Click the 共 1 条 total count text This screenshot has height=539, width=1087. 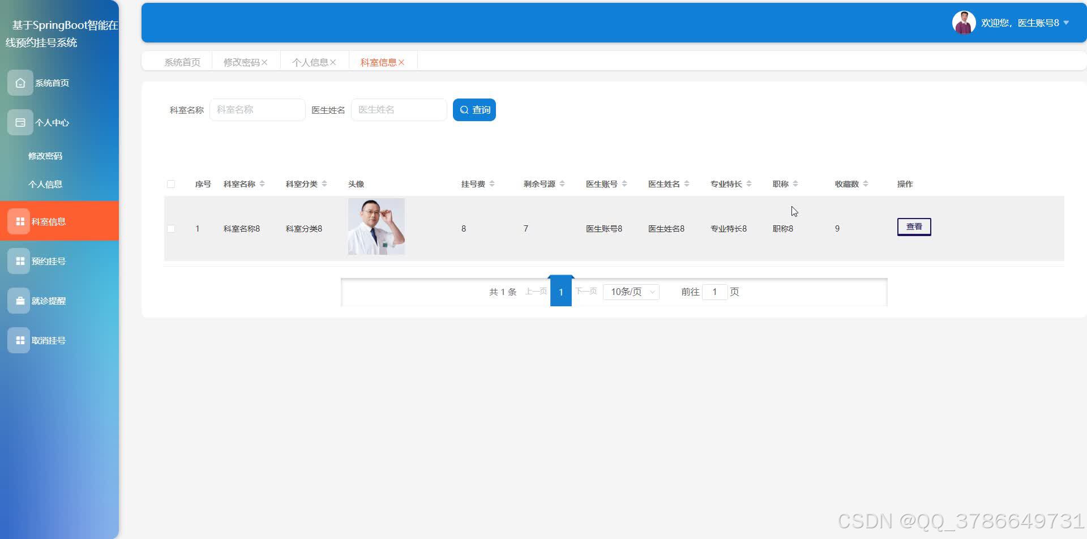tap(503, 292)
